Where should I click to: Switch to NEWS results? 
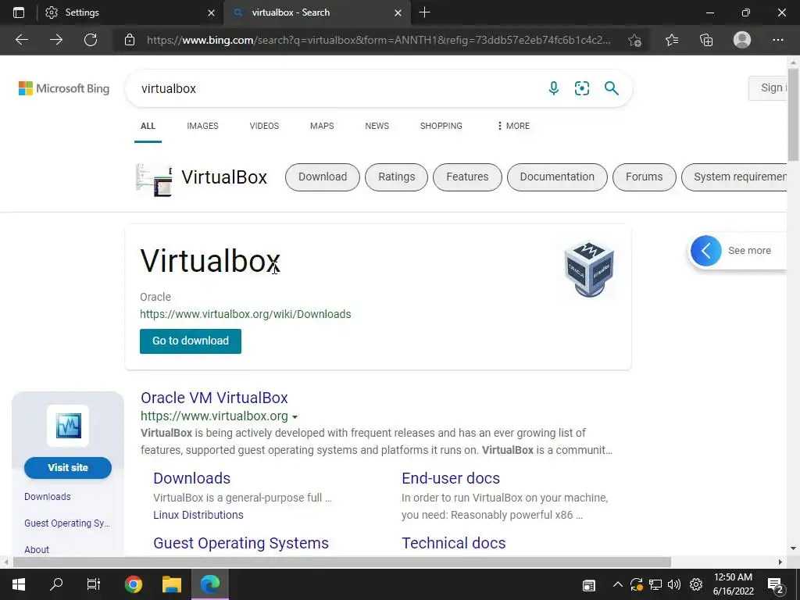coord(377,126)
